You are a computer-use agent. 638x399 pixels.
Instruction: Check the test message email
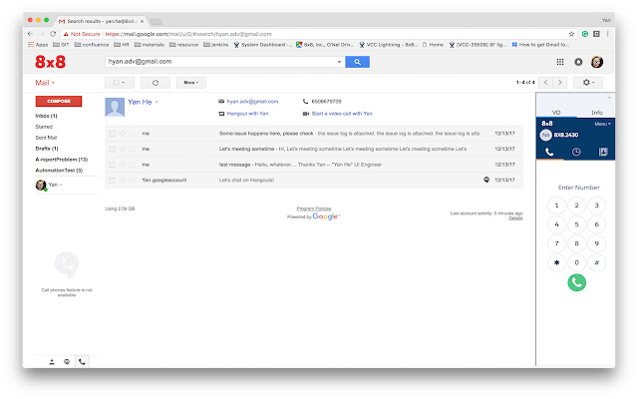click(x=112, y=165)
